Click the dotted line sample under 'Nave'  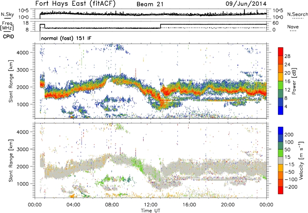293,31
